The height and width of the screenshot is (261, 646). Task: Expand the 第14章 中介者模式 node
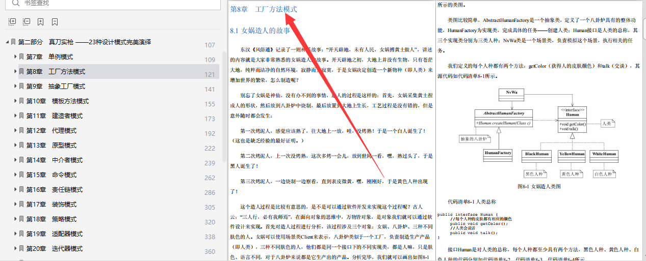click(x=15, y=160)
